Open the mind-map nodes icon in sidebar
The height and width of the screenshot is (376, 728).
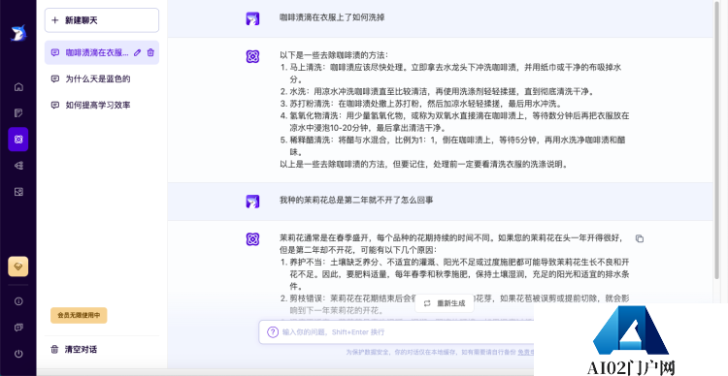[x=18, y=166]
